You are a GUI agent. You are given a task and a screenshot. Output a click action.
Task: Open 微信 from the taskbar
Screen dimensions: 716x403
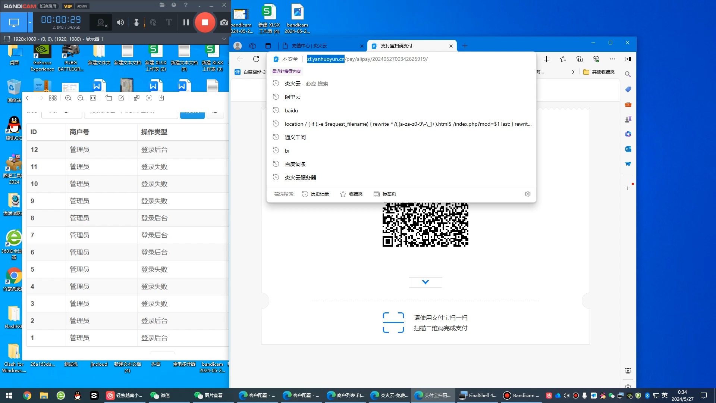160,396
